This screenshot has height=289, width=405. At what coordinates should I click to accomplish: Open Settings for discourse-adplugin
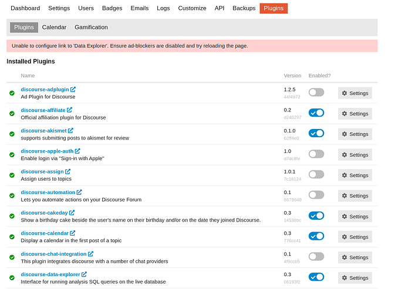(x=355, y=93)
